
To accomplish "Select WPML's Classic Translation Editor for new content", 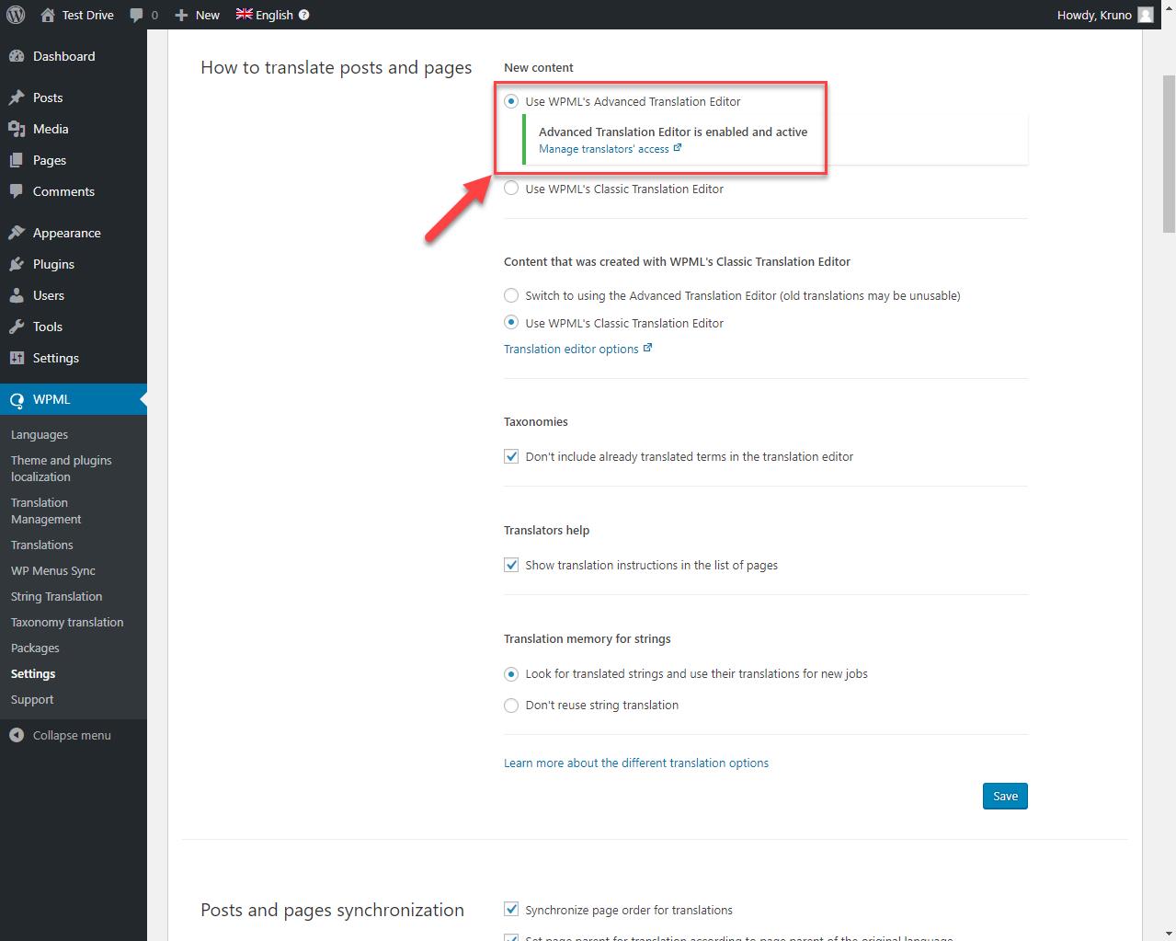I will pos(511,189).
